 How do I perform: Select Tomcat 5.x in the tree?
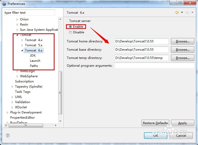point(34,45)
